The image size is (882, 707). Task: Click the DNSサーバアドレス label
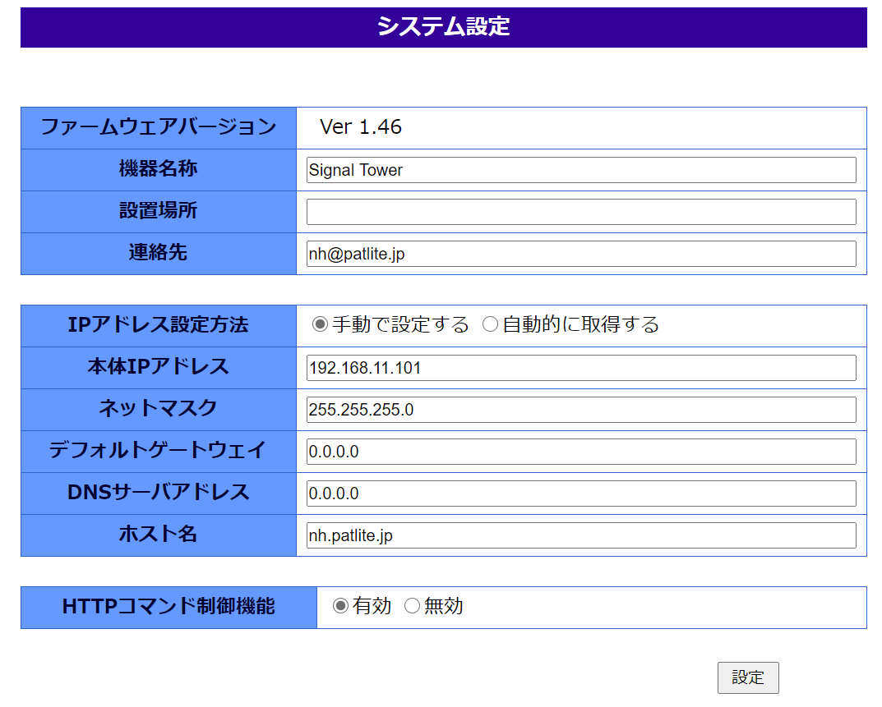pyautogui.click(x=159, y=494)
